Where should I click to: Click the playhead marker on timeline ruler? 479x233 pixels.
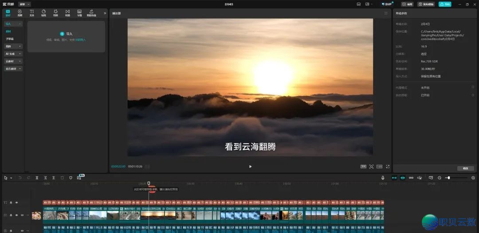[149, 183]
